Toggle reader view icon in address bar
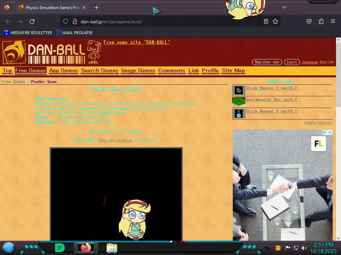The image size is (341, 255). click(266, 21)
